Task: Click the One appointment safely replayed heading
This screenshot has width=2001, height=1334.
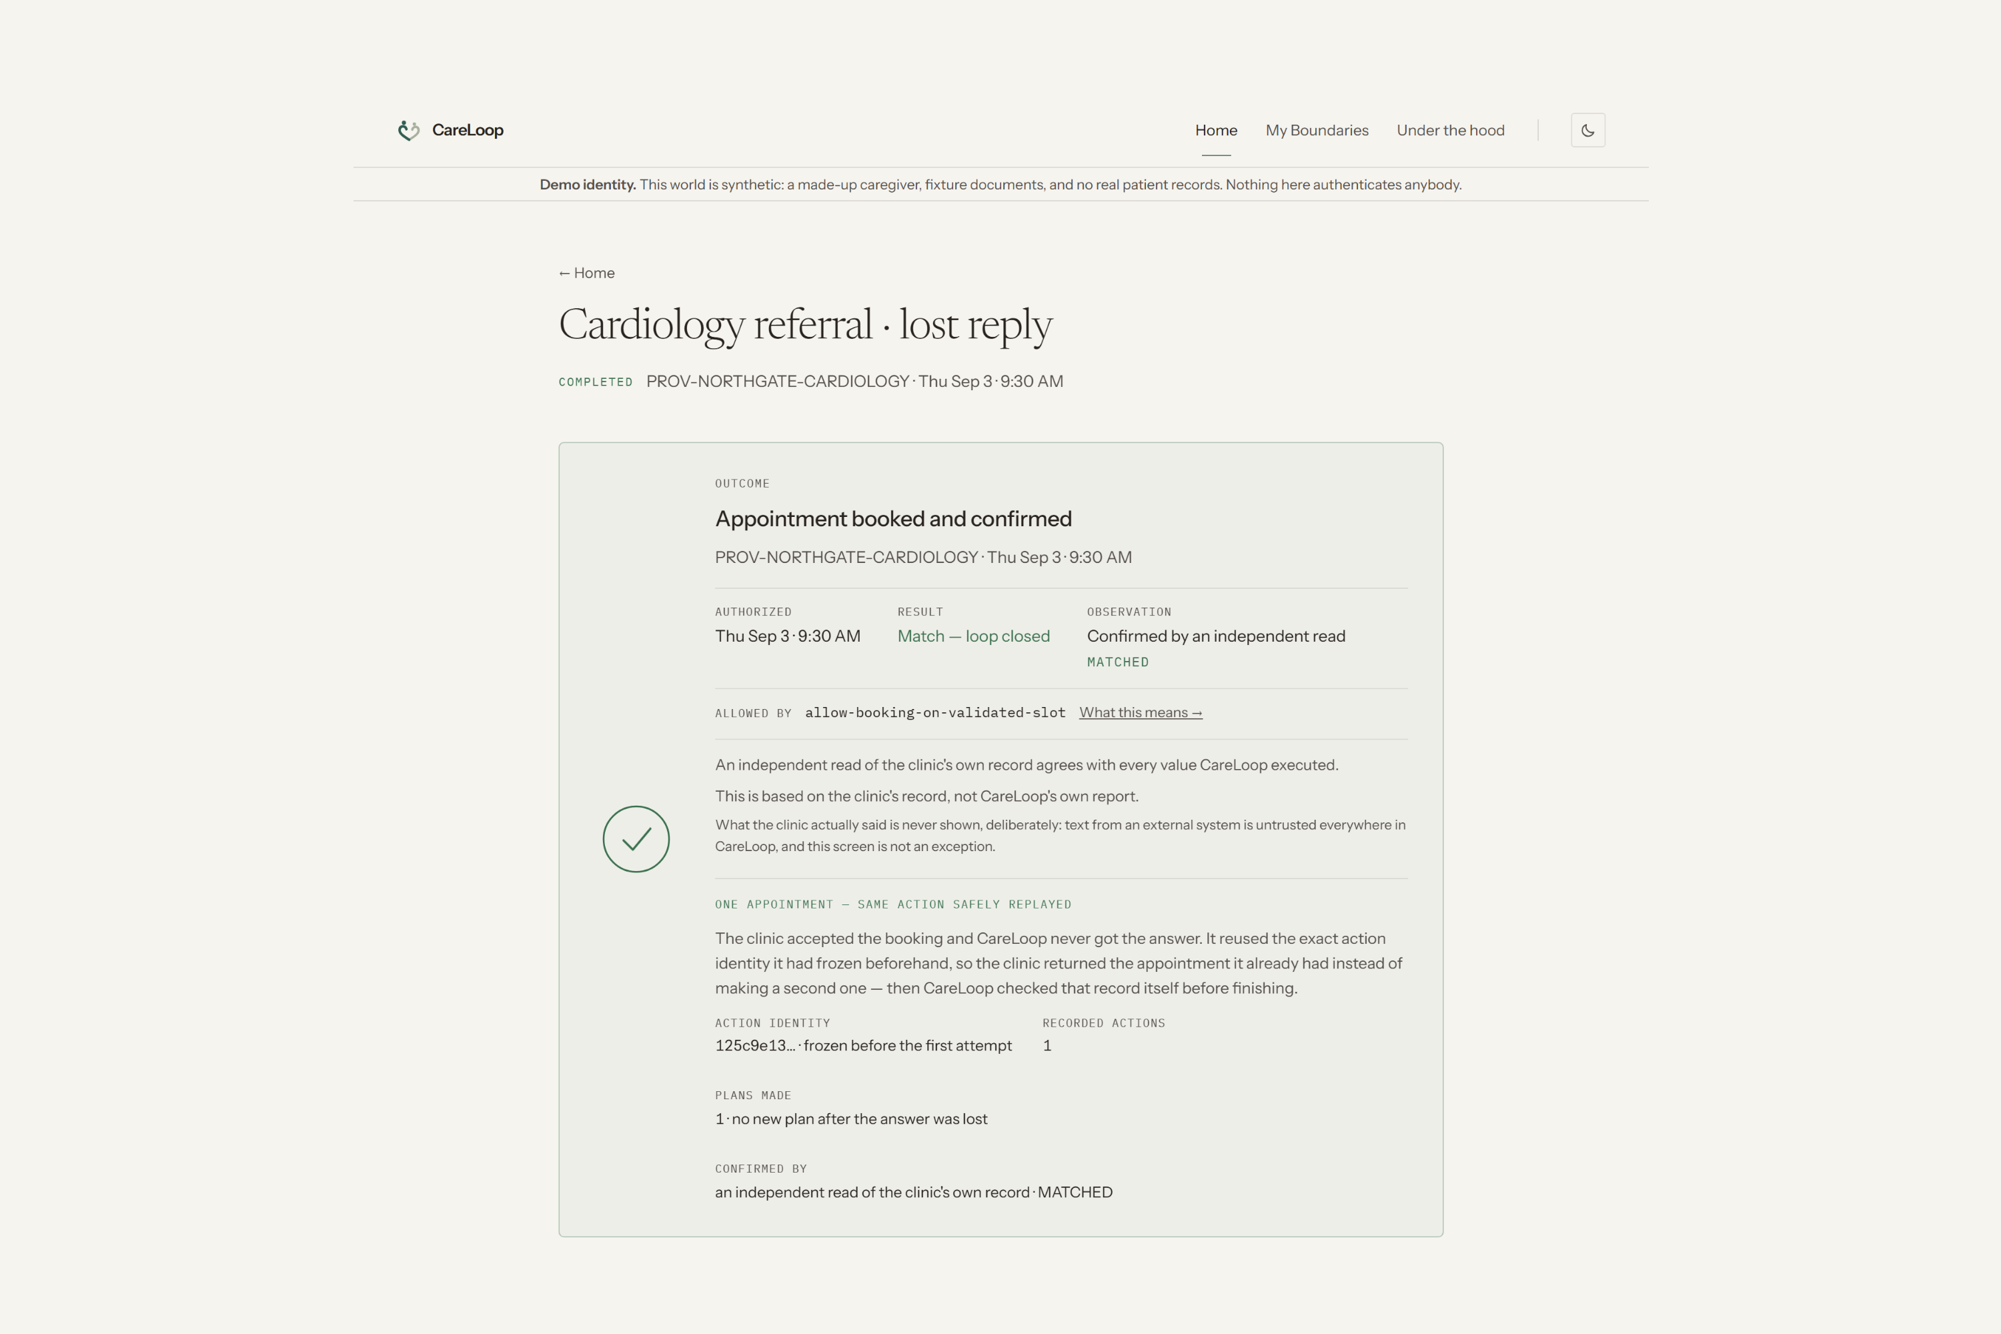Action: [893, 904]
